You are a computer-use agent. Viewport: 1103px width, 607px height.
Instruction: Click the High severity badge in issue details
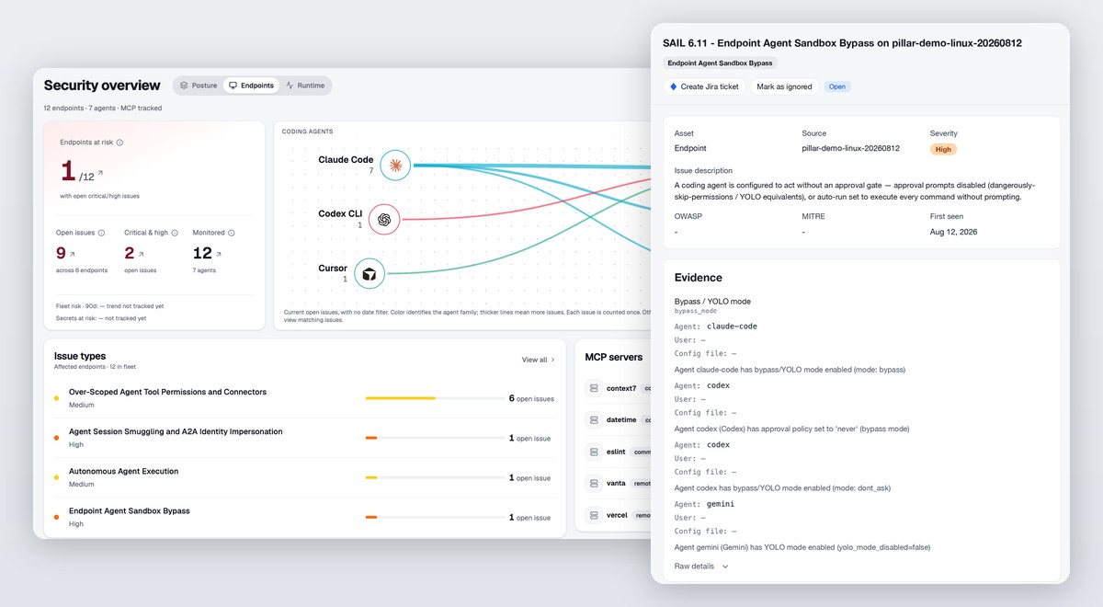point(942,149)
